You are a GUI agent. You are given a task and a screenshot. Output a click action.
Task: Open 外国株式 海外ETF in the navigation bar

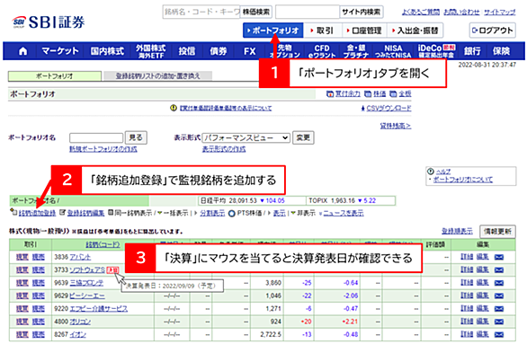150,51
